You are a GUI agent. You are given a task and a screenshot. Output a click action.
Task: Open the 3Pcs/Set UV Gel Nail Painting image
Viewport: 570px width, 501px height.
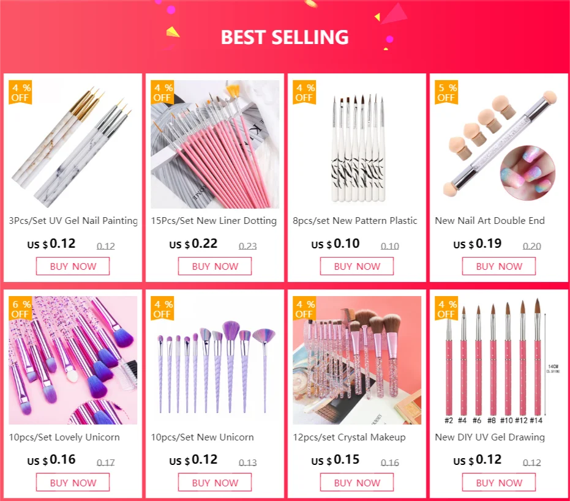(x=73, y=144)
